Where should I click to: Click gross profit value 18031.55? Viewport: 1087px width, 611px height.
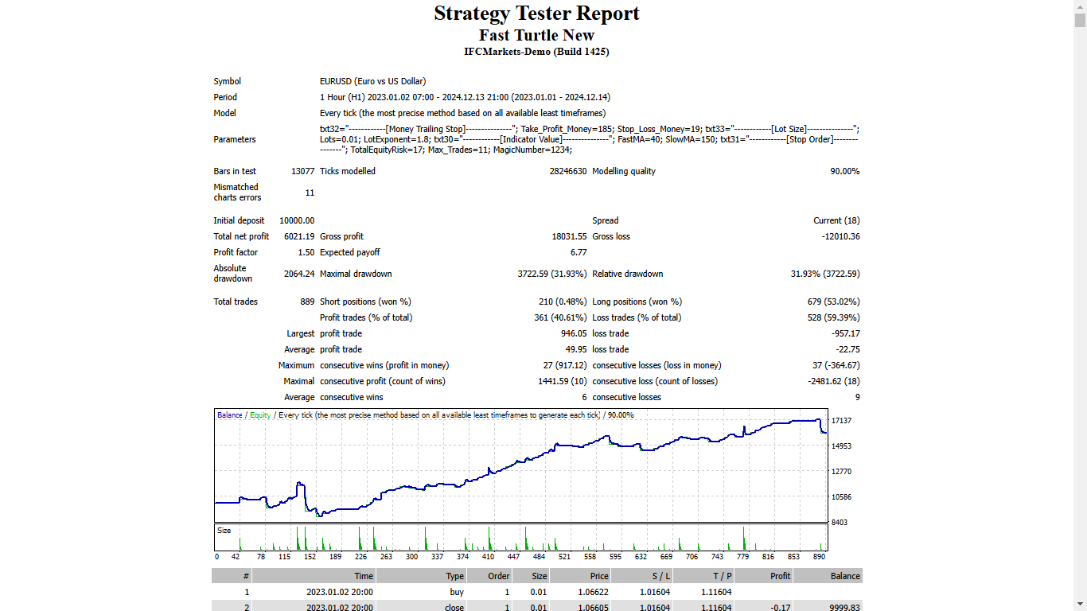(x=570, y=236)
